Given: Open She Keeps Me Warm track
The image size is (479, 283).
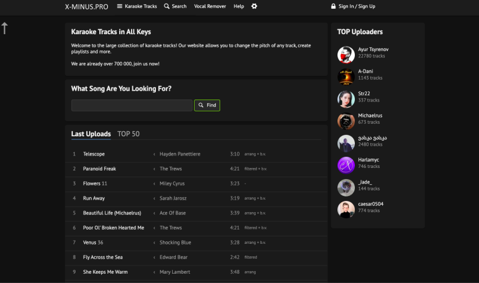Looking at the screenshot, I should tap(105, 272).
